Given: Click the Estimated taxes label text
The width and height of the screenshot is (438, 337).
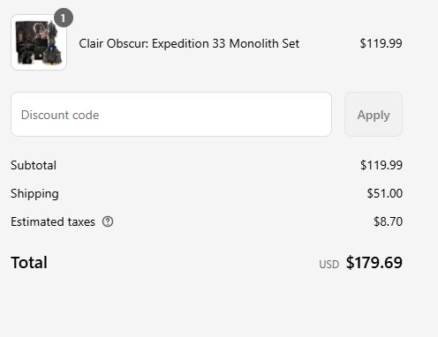Looking at the screenshot, I should coord(53,221).
